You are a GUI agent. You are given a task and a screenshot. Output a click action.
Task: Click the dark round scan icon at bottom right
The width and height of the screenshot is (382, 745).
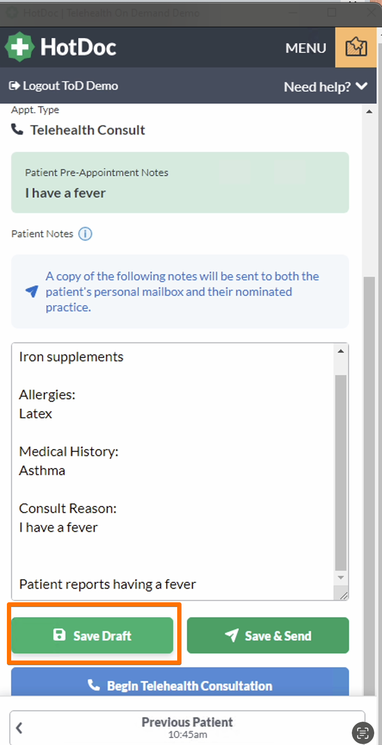coord(363,733)
